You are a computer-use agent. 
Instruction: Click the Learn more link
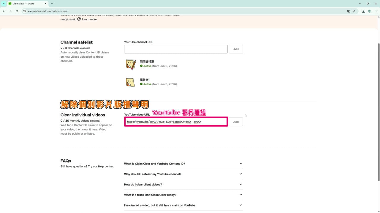89,19
